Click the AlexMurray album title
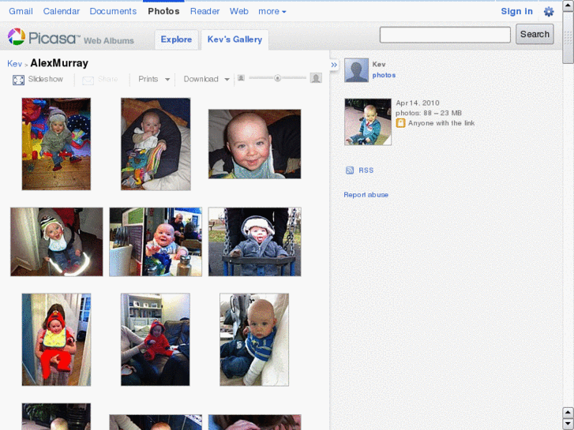 [59, 63]
